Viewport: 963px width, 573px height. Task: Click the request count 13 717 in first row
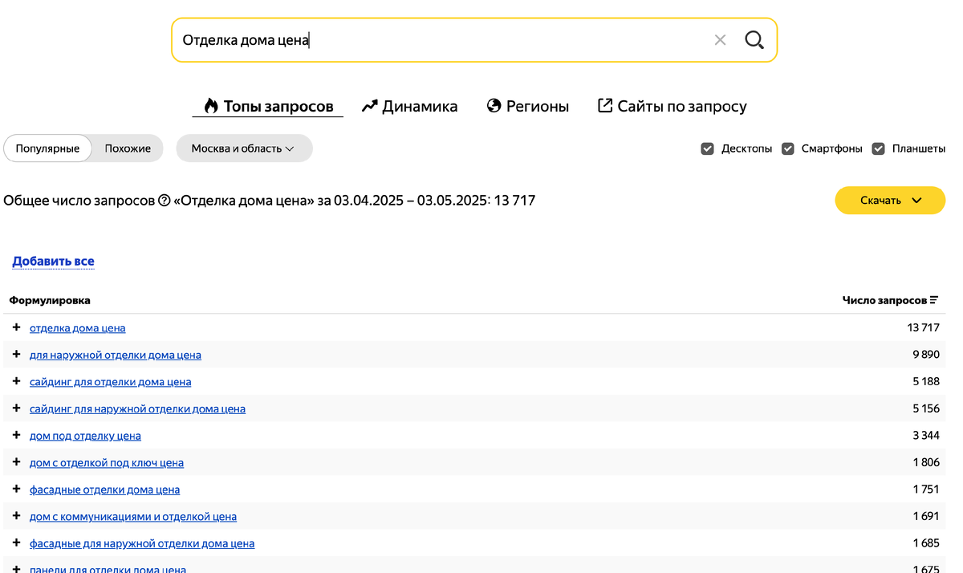tap(923, 328)
